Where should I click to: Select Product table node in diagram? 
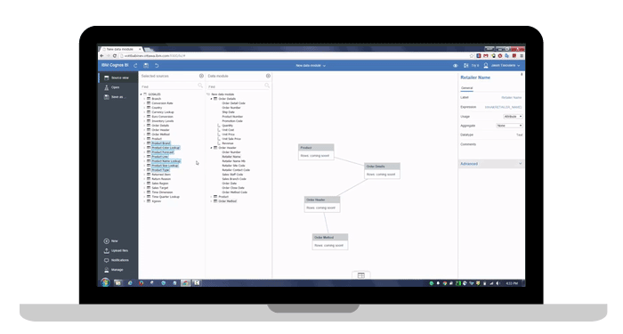pos(316,152)
